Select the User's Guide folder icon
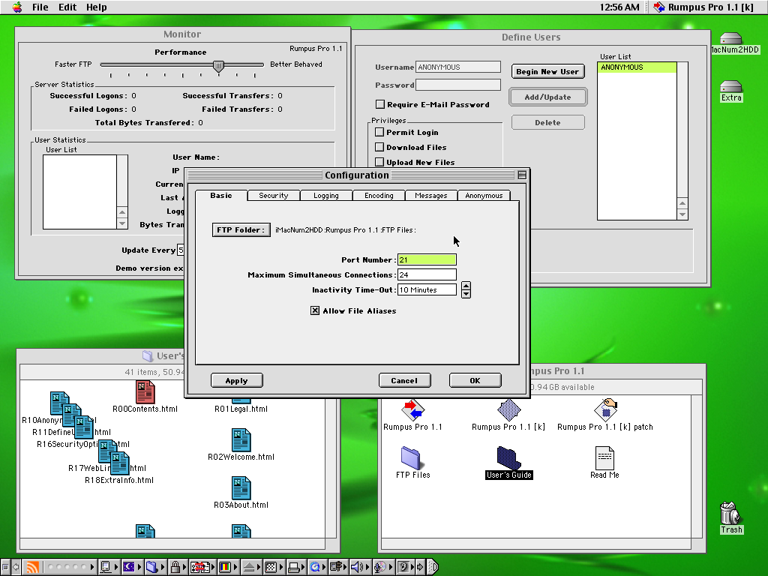The height and width of the screenshot is (576, 768). pyautogui.click(x=508, y=458)
